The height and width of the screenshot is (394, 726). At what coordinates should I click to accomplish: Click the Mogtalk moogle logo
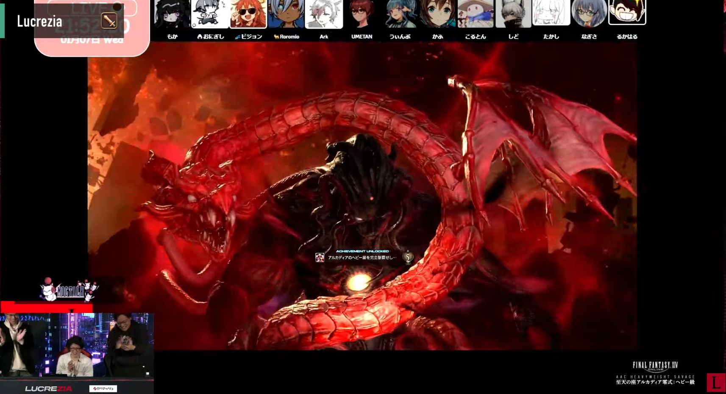click(69, 289)
